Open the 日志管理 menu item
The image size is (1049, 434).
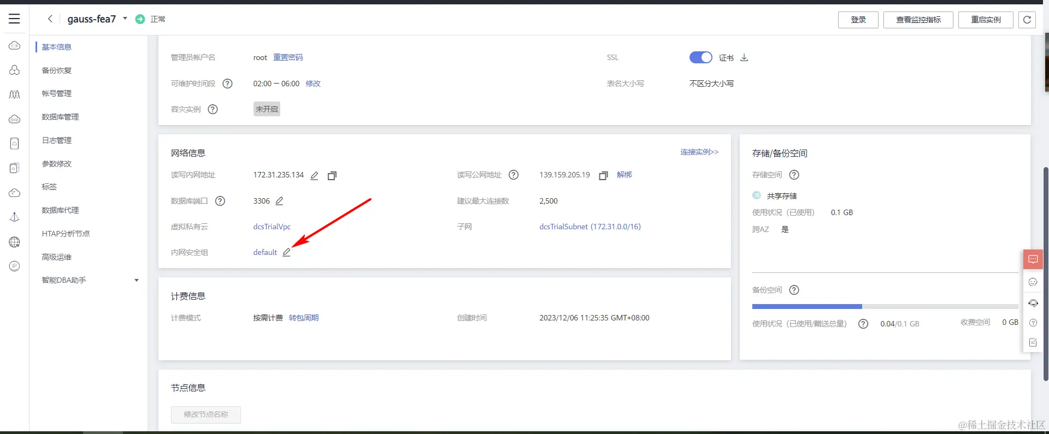tap(57, 140)
